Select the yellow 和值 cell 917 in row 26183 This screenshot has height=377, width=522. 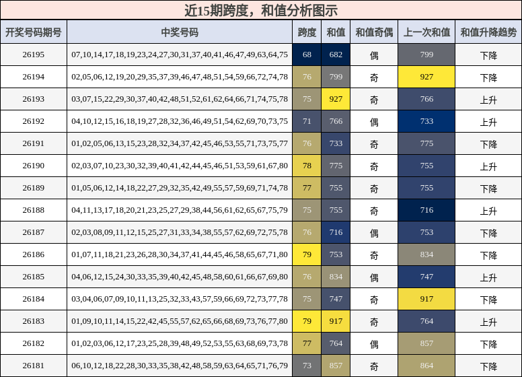click(336, 321)
